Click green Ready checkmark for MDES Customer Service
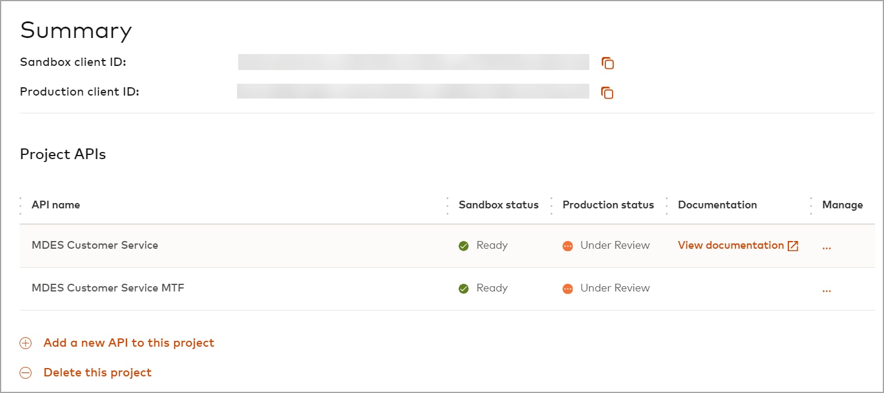The height and width of the screenshot is (393, 884). [464, 246]
